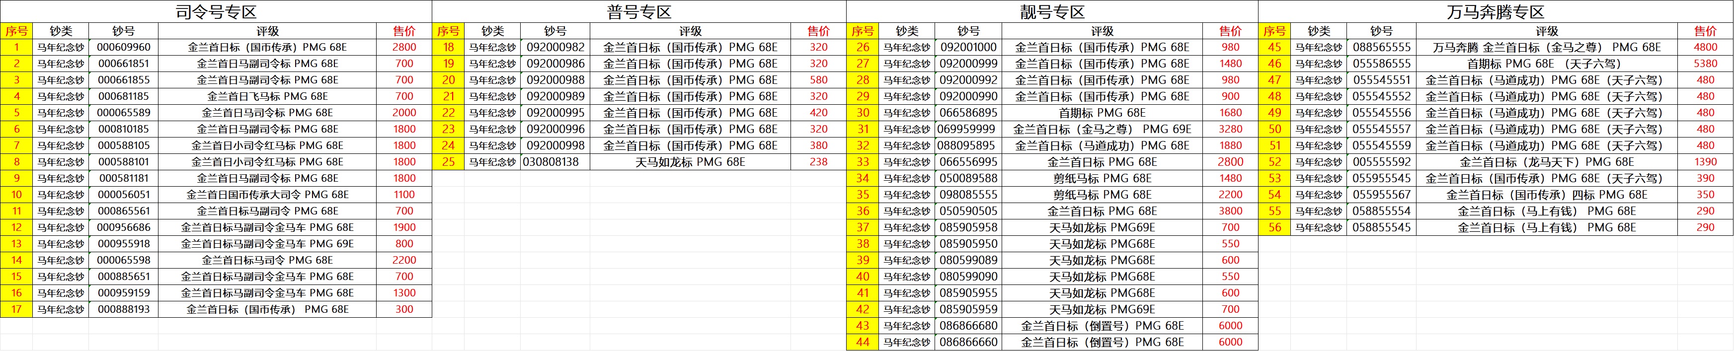Select banknote number 092001000
This screenshot has width=1734, height=351.
[x=968, y=47]
